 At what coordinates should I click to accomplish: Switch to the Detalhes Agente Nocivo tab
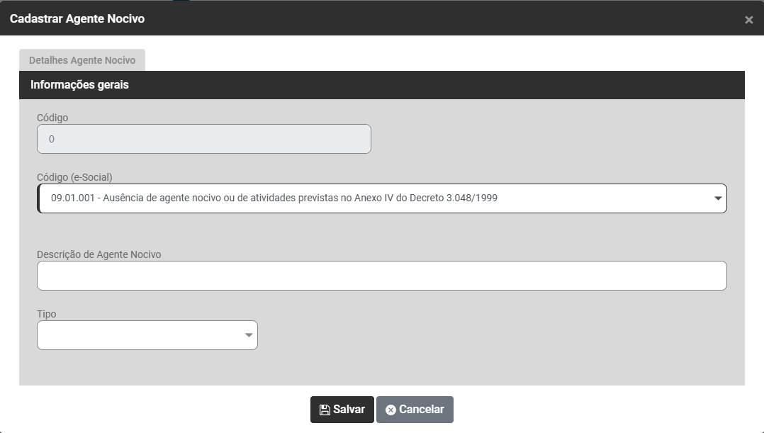click(82, 60)
